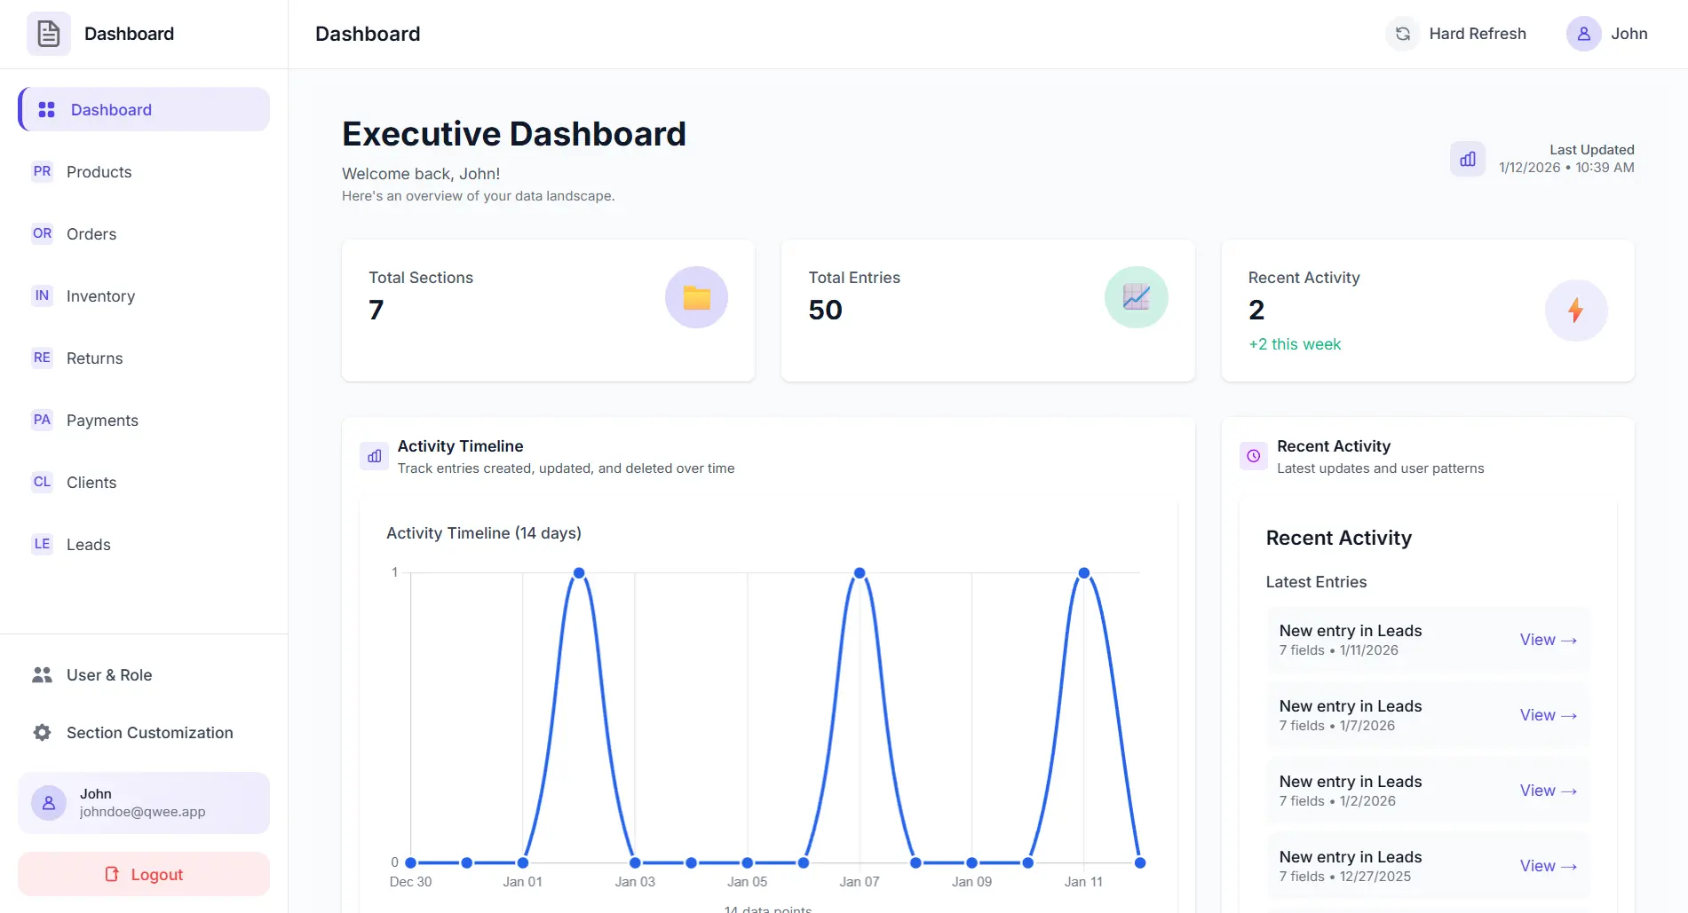The width and height of the screenshot is (1688, 913).
Task: Click the Leads "LE" icon in sidebar
Action: (x=42, y=544)
